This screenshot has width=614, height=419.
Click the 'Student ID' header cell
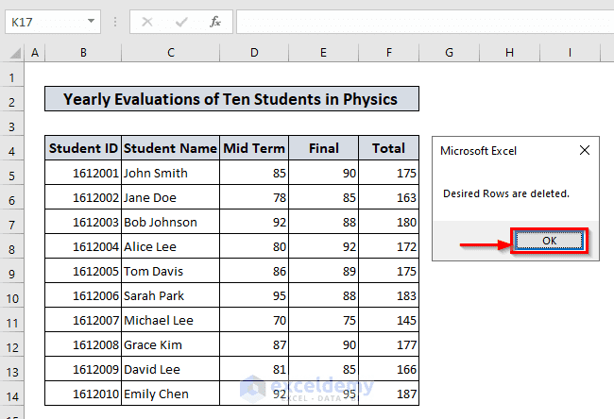[x=83, y=148]
